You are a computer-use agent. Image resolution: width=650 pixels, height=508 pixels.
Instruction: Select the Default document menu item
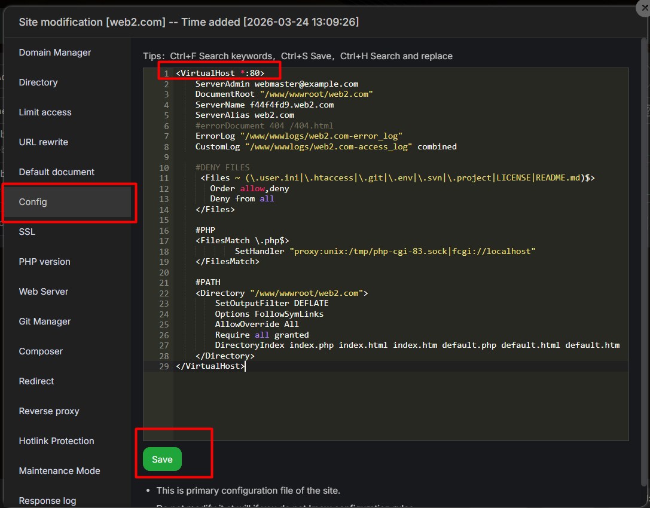pyautogui.click(x=57, y=172)
